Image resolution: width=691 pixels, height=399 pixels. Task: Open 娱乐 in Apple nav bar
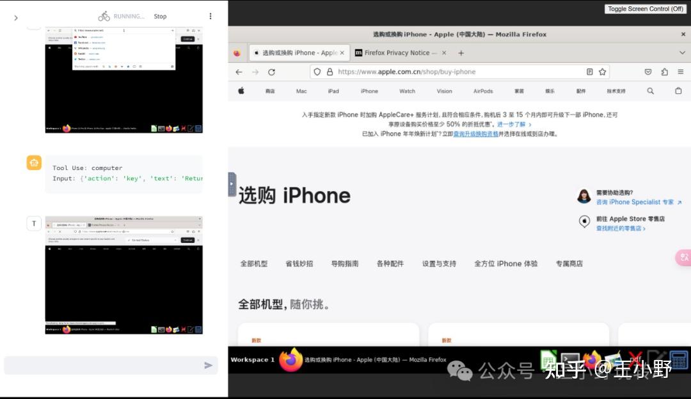(550, 91)
